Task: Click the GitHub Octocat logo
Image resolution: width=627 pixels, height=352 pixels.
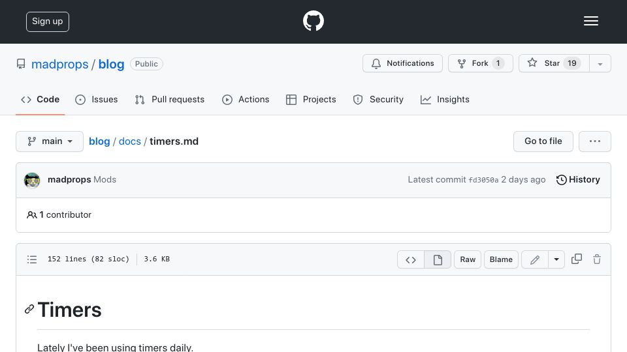Action: [313, 21]
